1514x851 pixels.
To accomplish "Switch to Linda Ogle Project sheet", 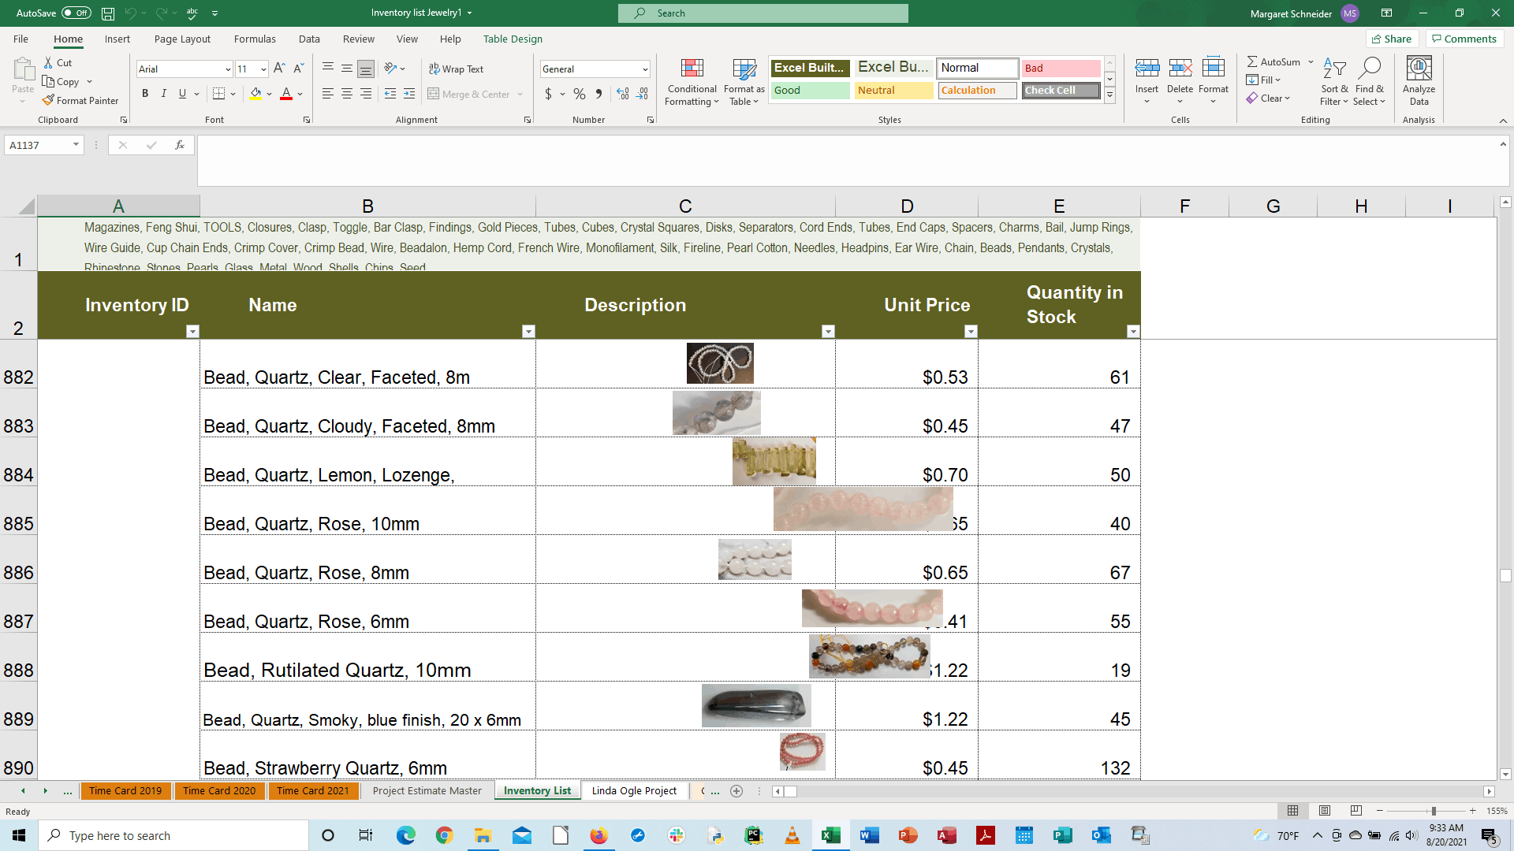I will pyautogui.click(x=634, y=791).
